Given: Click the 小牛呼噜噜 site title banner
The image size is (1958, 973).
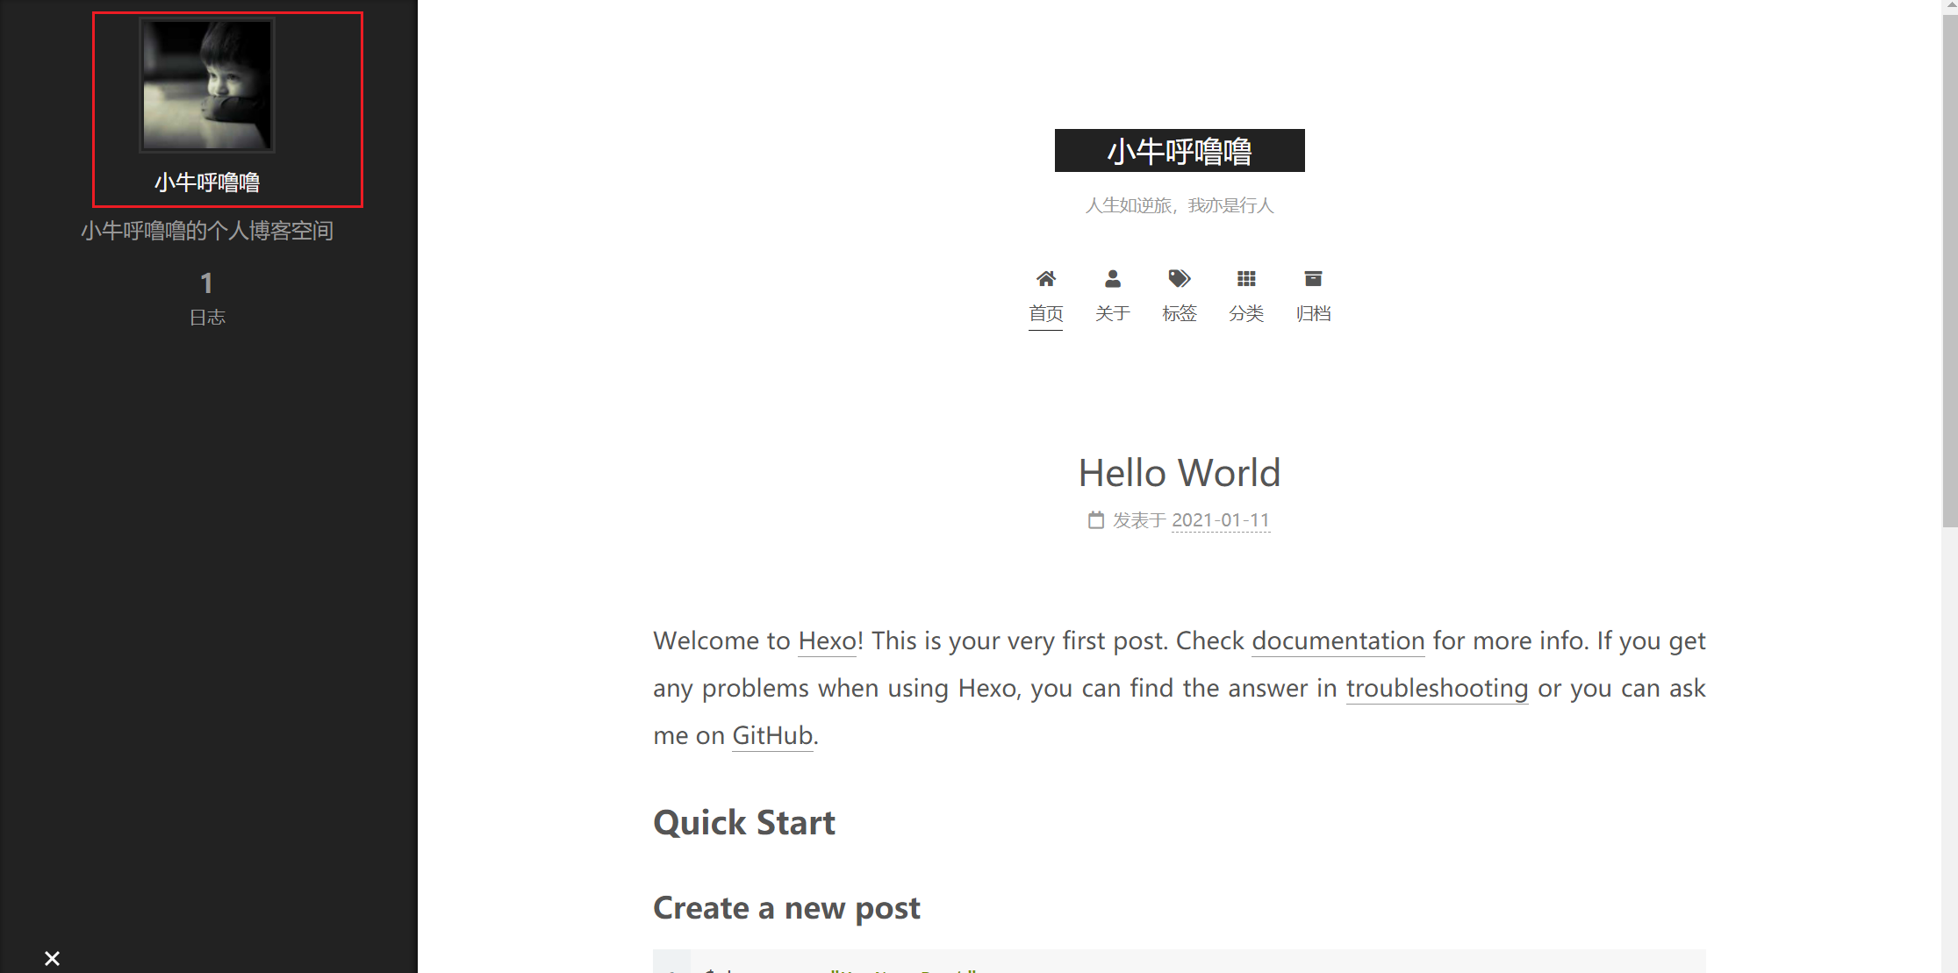Looking at the screenshot, I should [1179, 151].
